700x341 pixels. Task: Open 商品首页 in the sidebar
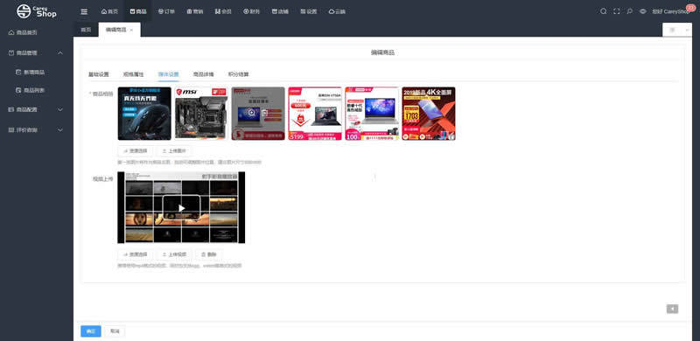click(x=37, y=32)
